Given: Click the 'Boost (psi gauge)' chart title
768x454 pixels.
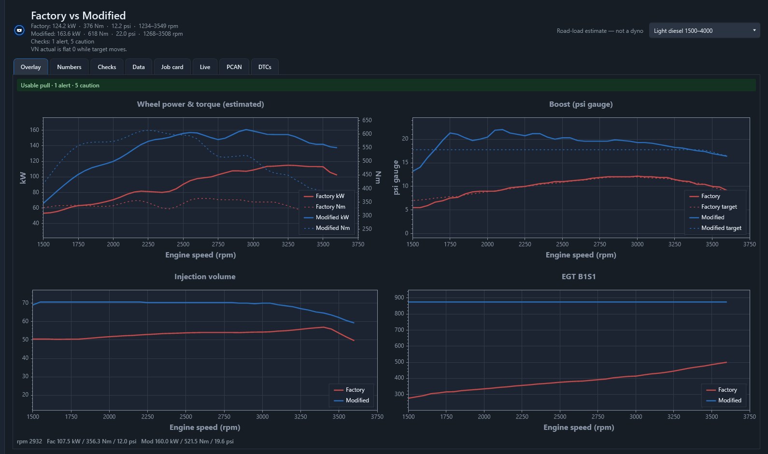Looking at the screenshot, I should [x=581, y=104].
